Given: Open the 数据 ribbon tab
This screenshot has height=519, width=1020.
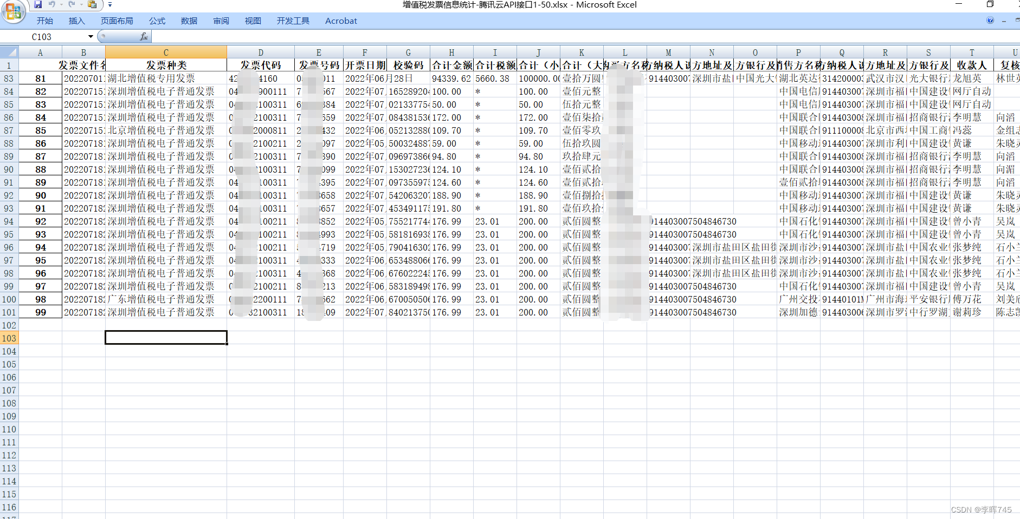Looking at the screenshot, I should point(189,21).
